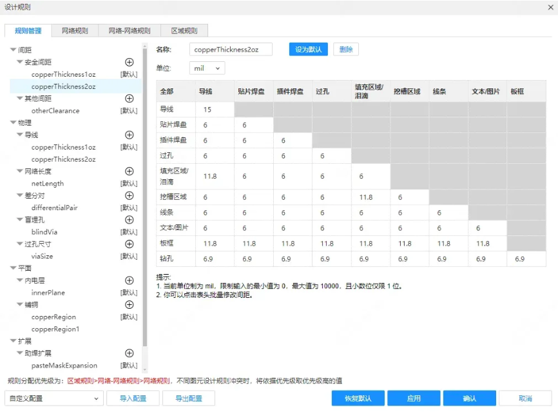Open the 自定义配置 dropdown
The image size is (558, 412).
52,398
